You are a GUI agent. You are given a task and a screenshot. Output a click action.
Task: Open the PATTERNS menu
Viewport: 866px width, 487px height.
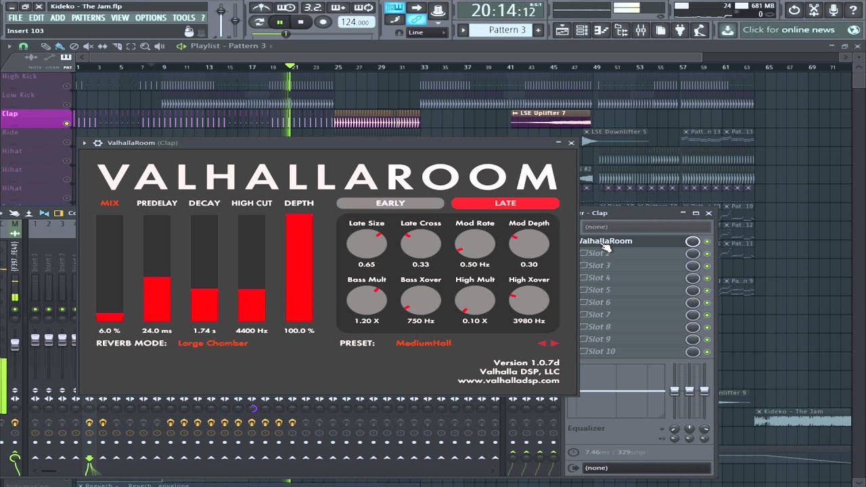pyautogui.click(x=88, y=18)
